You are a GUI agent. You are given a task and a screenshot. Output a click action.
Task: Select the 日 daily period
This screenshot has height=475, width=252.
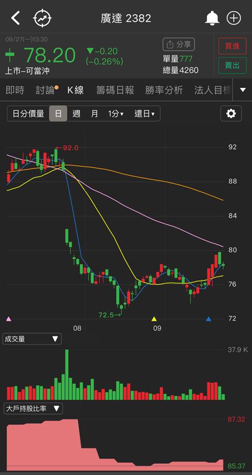[58, 114]
